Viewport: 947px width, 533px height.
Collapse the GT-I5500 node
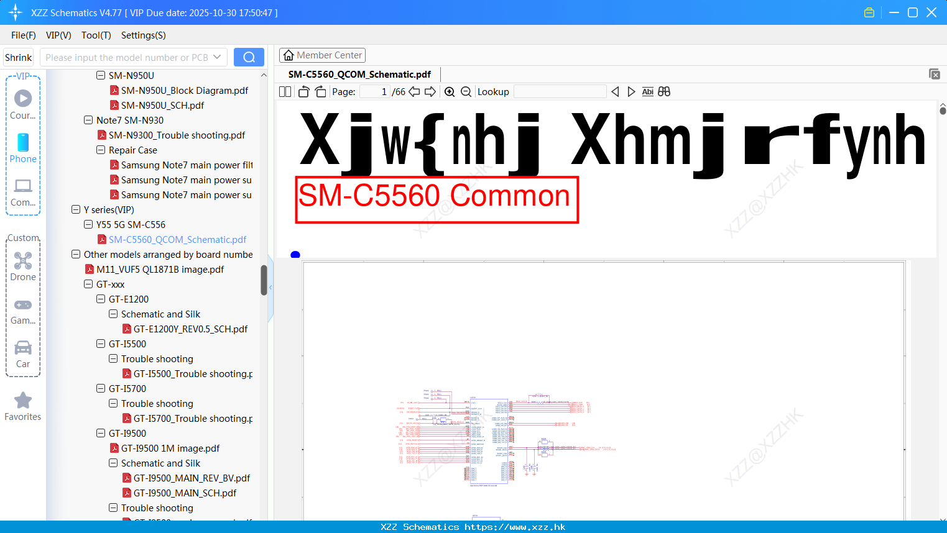(101, 344)
